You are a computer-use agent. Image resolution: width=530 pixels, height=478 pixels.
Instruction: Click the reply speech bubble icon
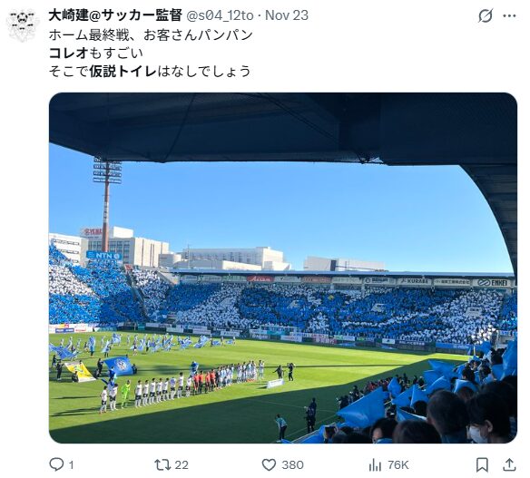coord(56,464)
